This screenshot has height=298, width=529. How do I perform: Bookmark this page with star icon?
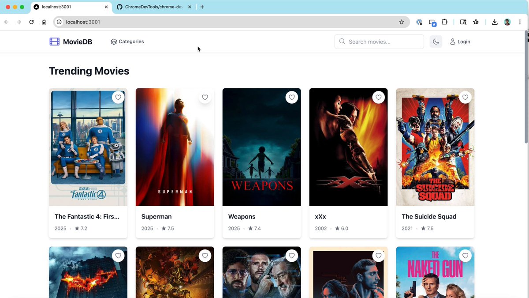pyautogui.click(x=402, y=22)
